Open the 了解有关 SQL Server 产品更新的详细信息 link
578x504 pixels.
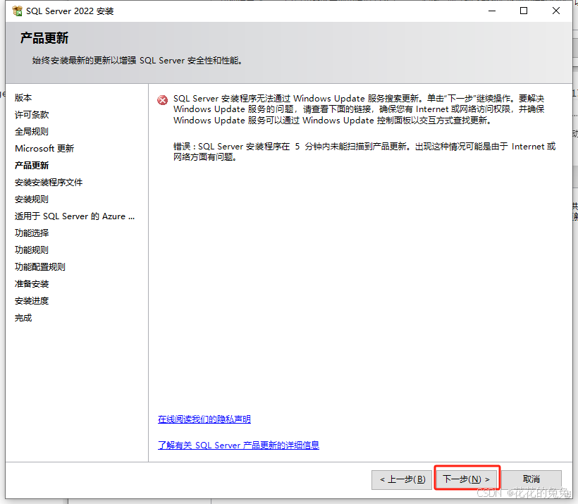click(x=238, y=445)
